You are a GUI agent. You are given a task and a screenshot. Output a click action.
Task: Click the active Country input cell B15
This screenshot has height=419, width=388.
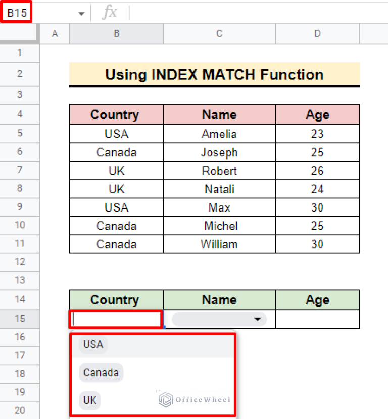[x=116, y=319]
